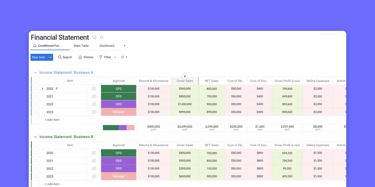Open conversation bubble for Business B 2022
This screenshot has height=187, width=375.
click(x=94, y=169)
